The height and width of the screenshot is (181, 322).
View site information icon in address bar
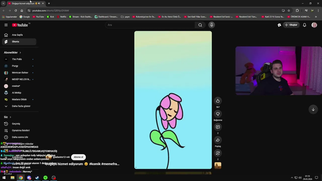click(x=29, y=11)
